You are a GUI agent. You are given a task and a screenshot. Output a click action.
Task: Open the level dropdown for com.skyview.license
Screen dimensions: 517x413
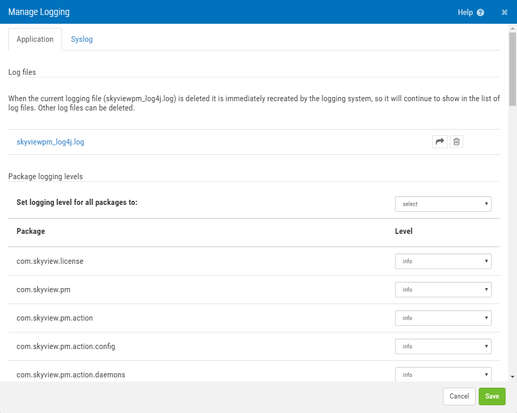click(443, 261)
